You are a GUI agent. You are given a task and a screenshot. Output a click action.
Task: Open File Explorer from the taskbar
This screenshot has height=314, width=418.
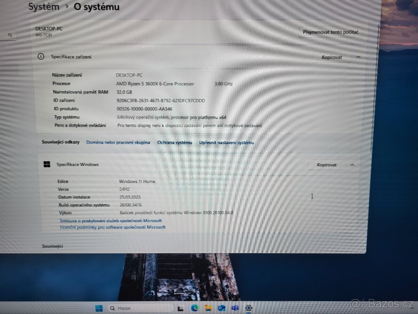(x=208, y=308)
